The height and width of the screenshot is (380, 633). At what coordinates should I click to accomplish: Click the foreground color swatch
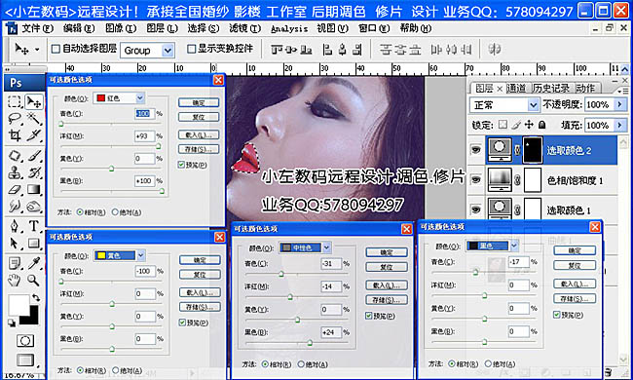point(19,305)
